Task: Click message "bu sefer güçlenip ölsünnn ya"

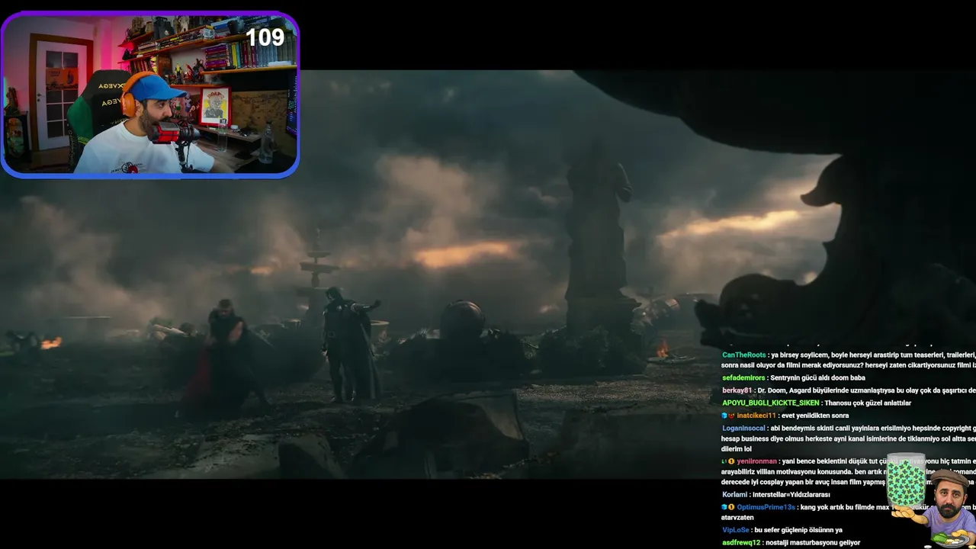Action: click(800, 530)
